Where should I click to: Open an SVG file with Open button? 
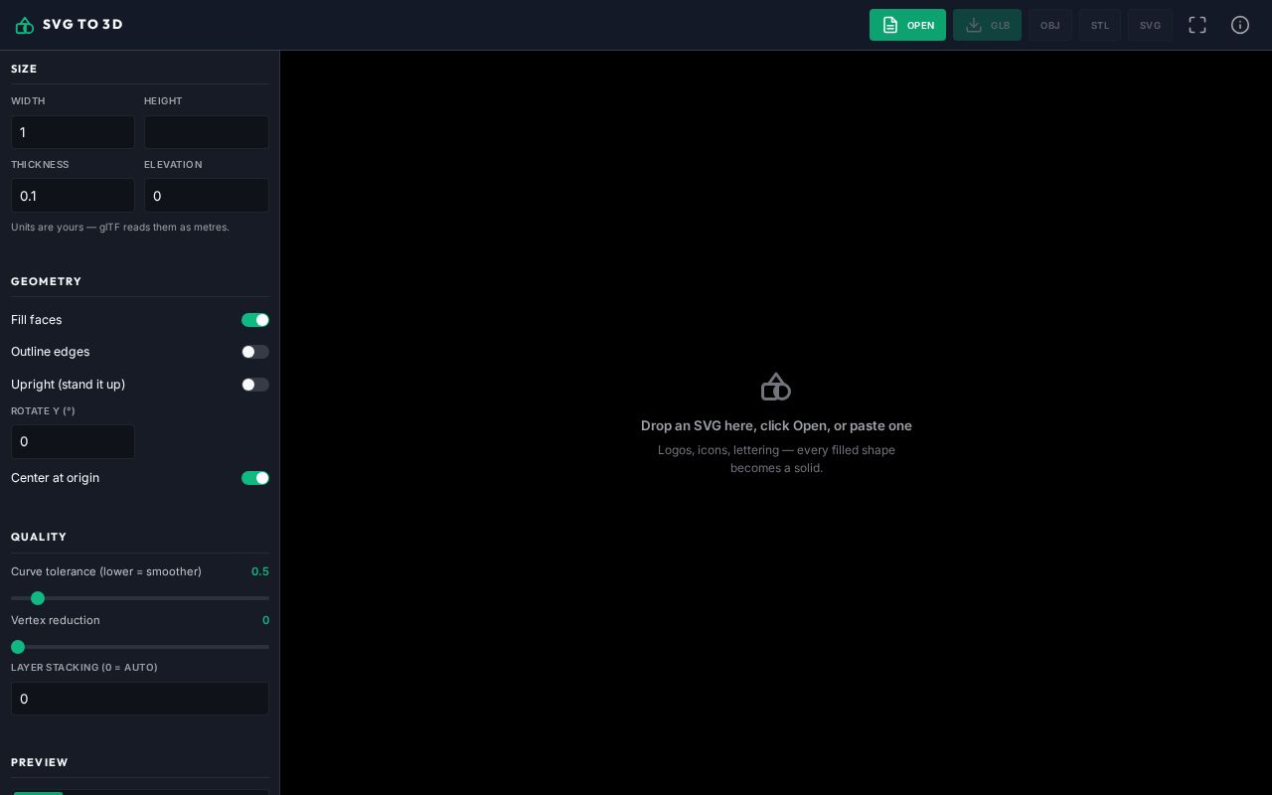(907, 25)
